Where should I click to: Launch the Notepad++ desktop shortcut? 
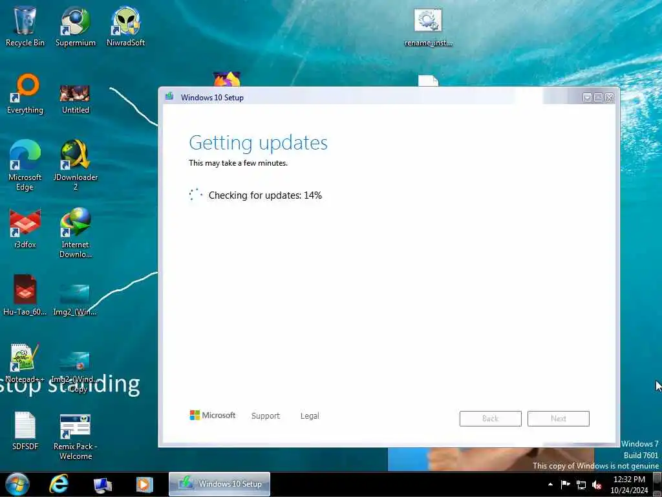click(x=25, y=362)
